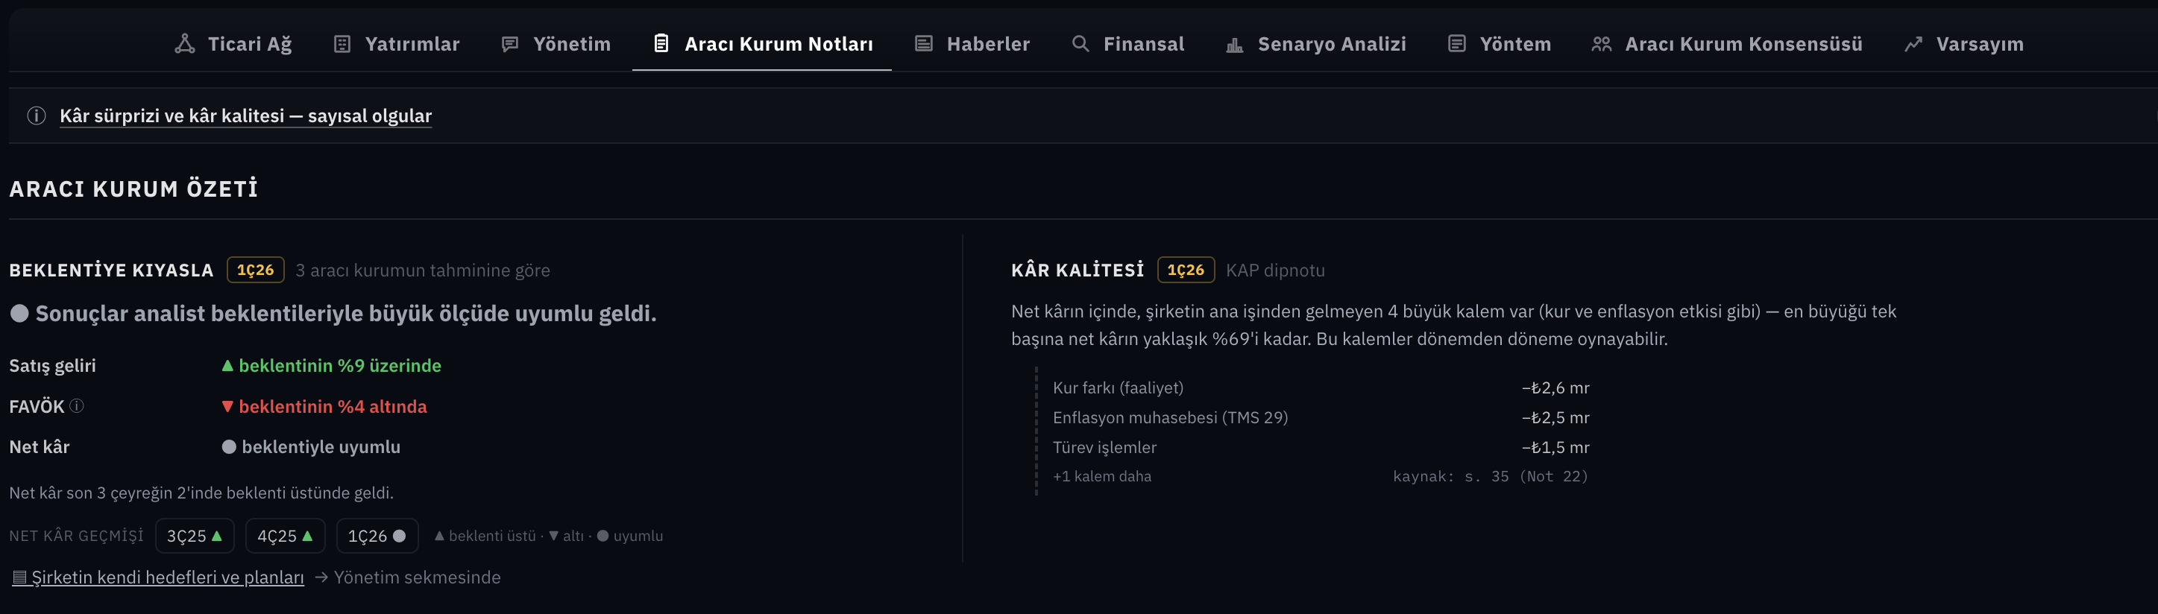Click the Haberler newspaper icon
This screenshot has height=614, width=2158.
click(923, 43)
